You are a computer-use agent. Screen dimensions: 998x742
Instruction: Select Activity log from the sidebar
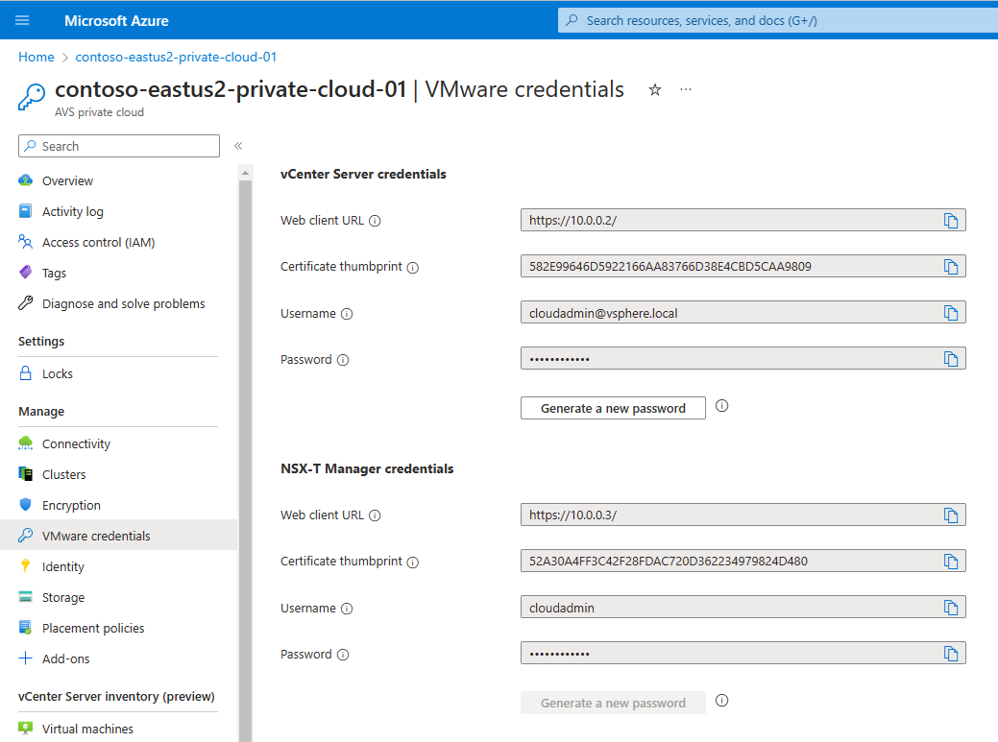pyautogui.click(x=72, y=211)
